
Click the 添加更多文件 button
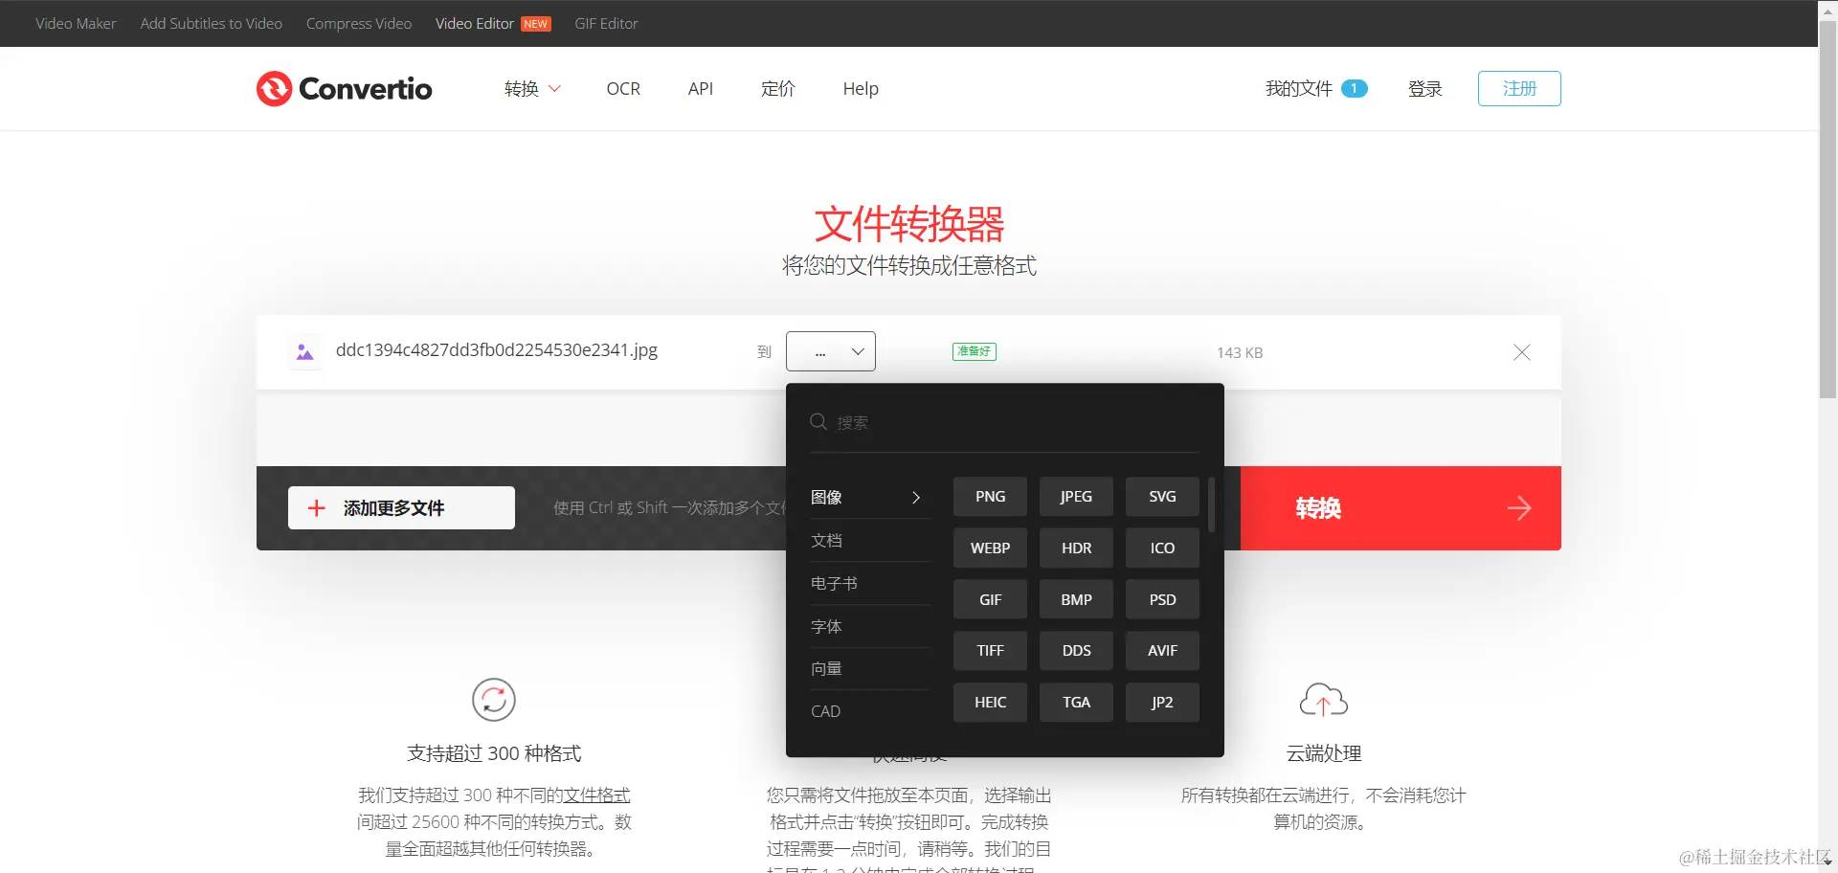(x=401, y=508)
